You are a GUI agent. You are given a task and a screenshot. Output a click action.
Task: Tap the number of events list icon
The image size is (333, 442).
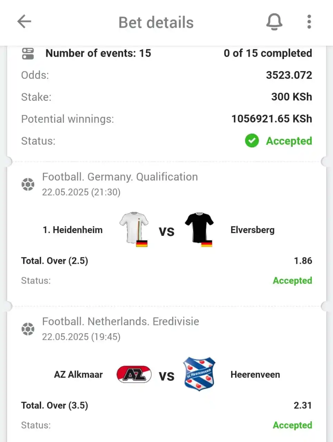point(28,54)
